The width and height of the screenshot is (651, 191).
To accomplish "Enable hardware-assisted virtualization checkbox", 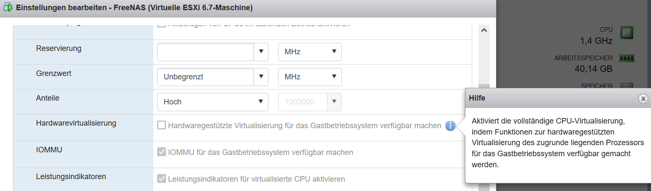I will point(161,125).
